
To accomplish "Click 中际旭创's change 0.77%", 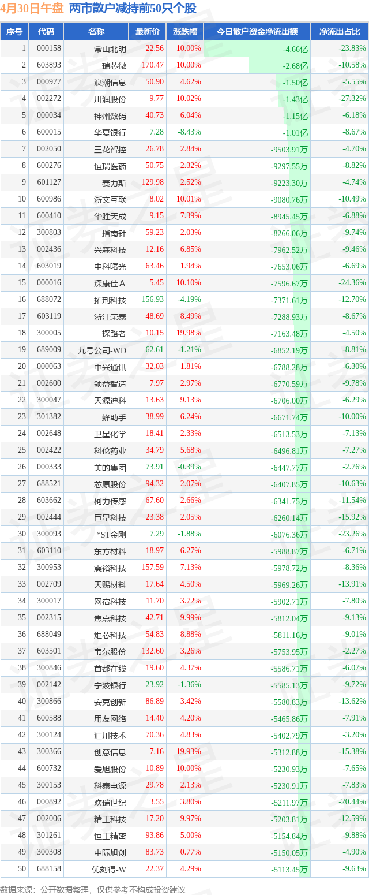I will click(191, 852).
